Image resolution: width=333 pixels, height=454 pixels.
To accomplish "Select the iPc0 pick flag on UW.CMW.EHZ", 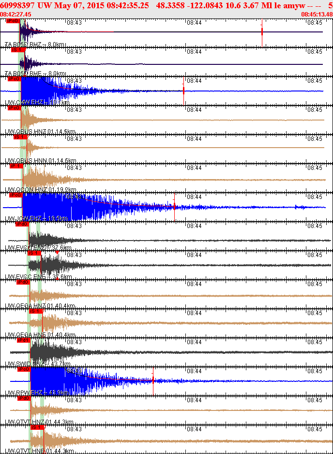I will 14,79.
